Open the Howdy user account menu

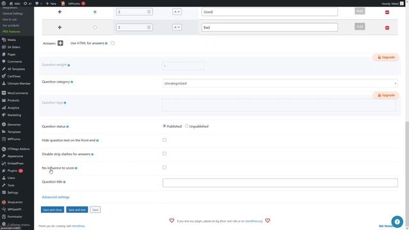[392, 4]
